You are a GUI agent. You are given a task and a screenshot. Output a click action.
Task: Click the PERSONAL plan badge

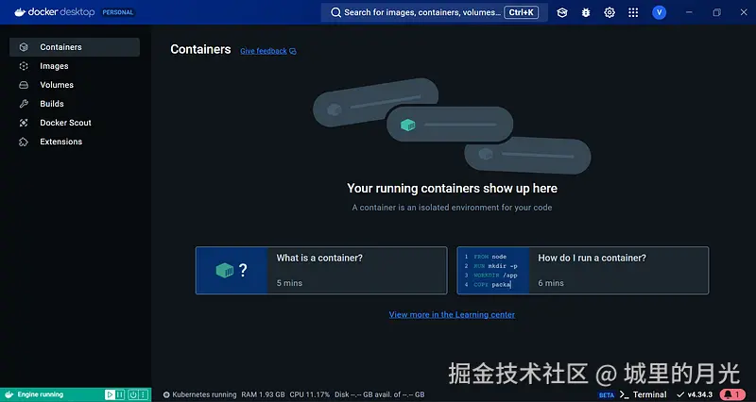pyautogui.click(x=117, y=12)
